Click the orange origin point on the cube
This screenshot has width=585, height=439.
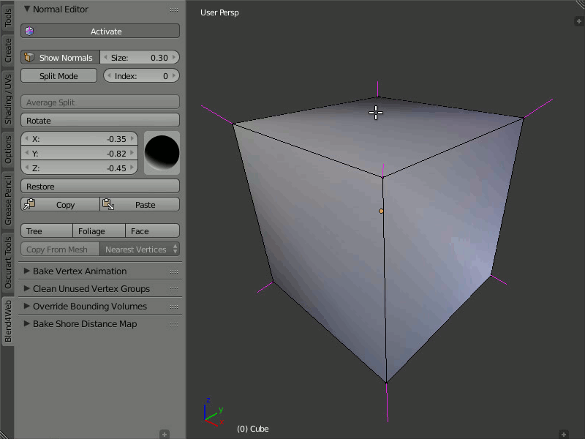[x=381, y=211]
